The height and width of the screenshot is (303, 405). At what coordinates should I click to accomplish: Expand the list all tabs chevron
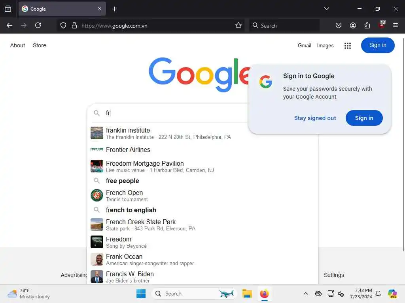[326, 9]
